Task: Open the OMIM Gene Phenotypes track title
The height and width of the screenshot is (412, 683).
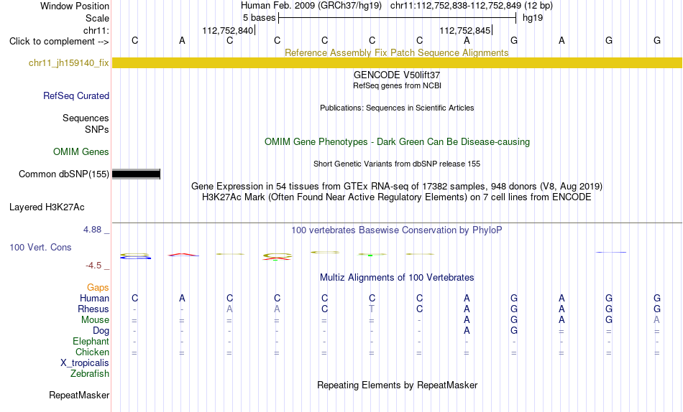Action: tap(397, 142)
